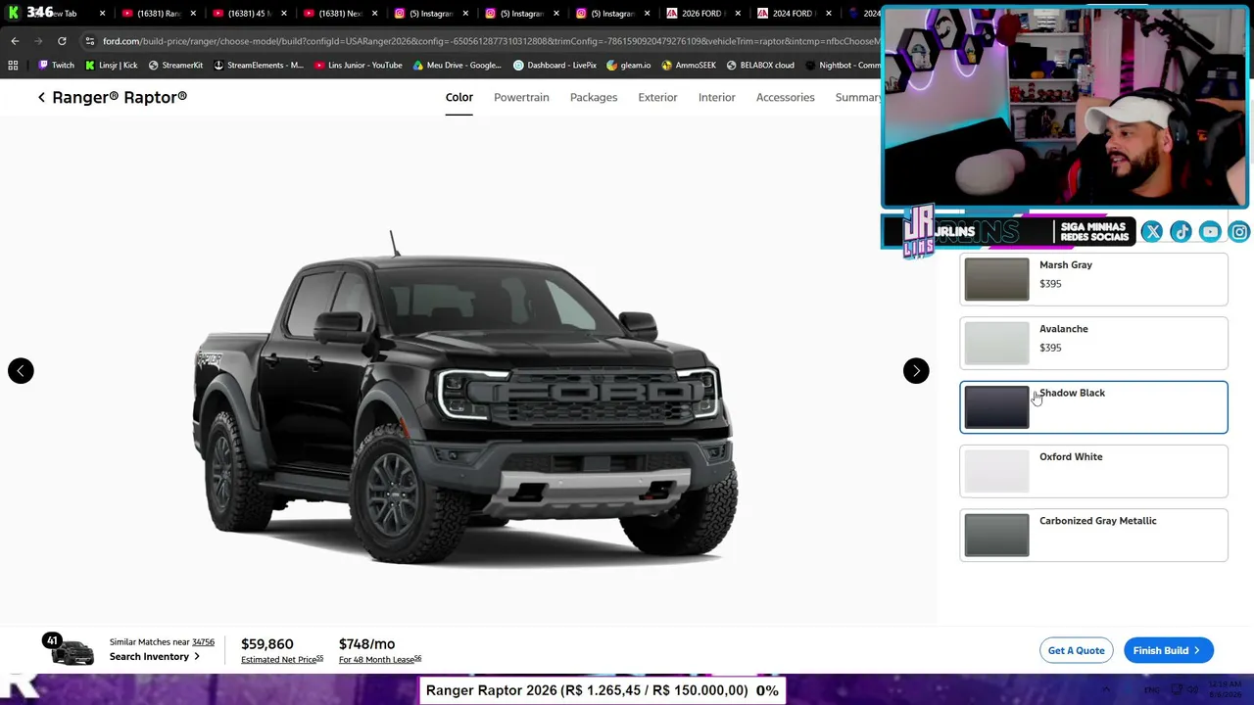Click the Ranger Raptor page title
The height and width of the screenshot is (705, 1254).
(120, 97)
